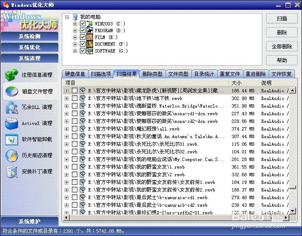Switch to the 硬盘信息 tab
Image resolution: width=302 pixels, height=236 pixels.
click(x=75, y=74)
